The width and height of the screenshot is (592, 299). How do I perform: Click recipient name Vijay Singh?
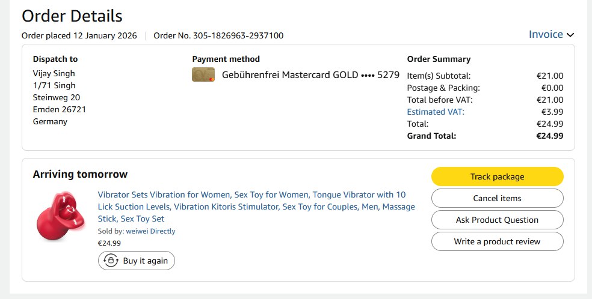54,73
